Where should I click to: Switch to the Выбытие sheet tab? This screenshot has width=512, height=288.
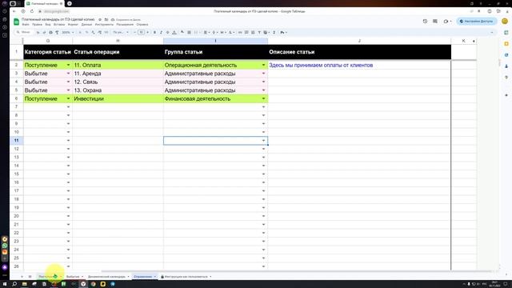pyautogui.click(x=73, y=277)
